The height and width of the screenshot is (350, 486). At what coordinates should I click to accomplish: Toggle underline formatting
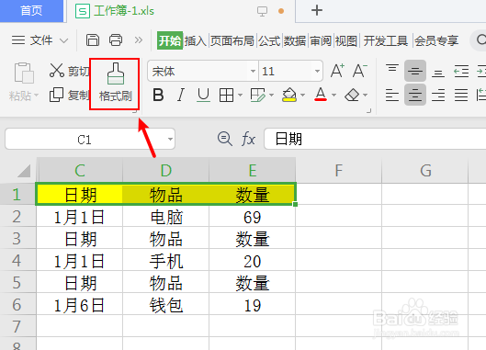[x=203, y=95]
